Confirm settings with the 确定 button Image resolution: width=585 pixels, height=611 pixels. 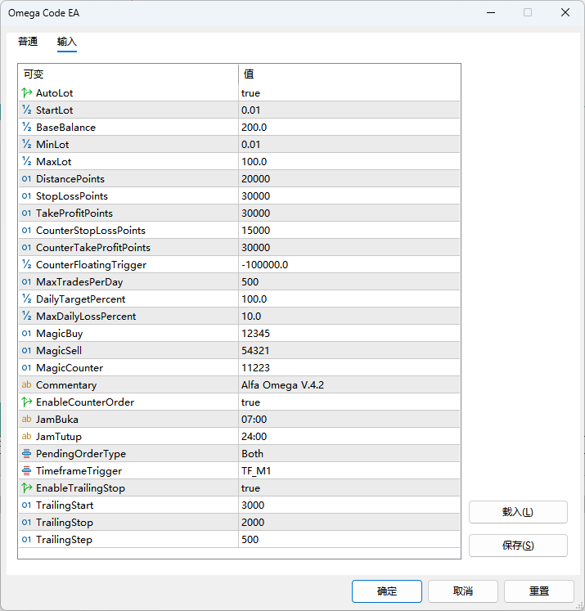(387, 591)
